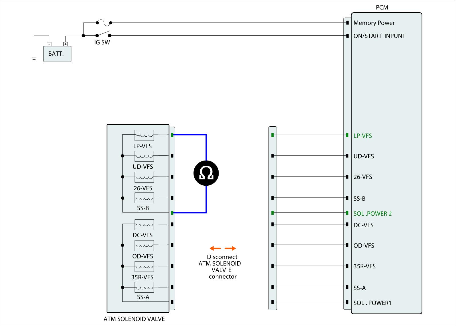Screen dimensions: 456x326
Task: Click the ohmmeter omega symbol
Action: point(206,173)
